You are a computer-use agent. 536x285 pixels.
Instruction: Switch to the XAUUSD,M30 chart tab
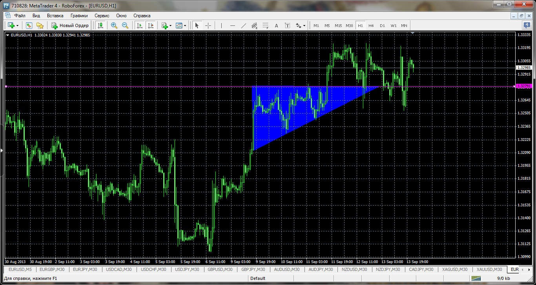point(489,269)
